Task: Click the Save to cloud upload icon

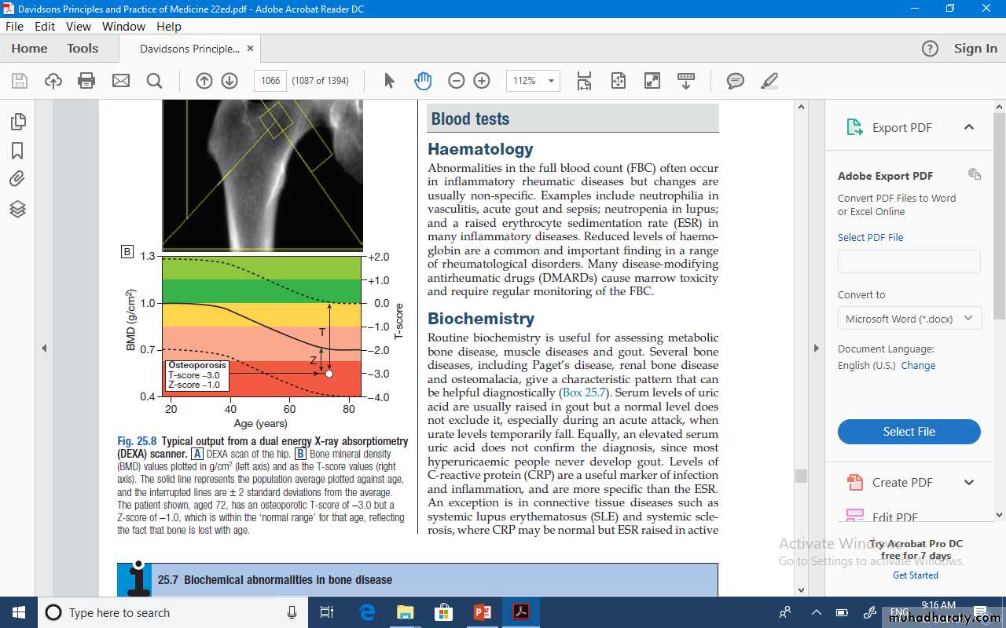Action: pos(53,81)
